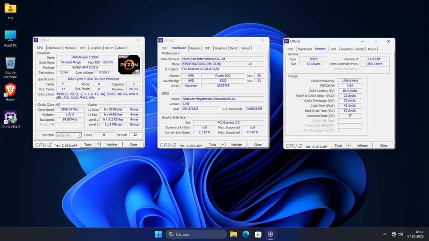
Task: Switch to CPU tab in Mainboard window
Action: [x=164, y=48]
